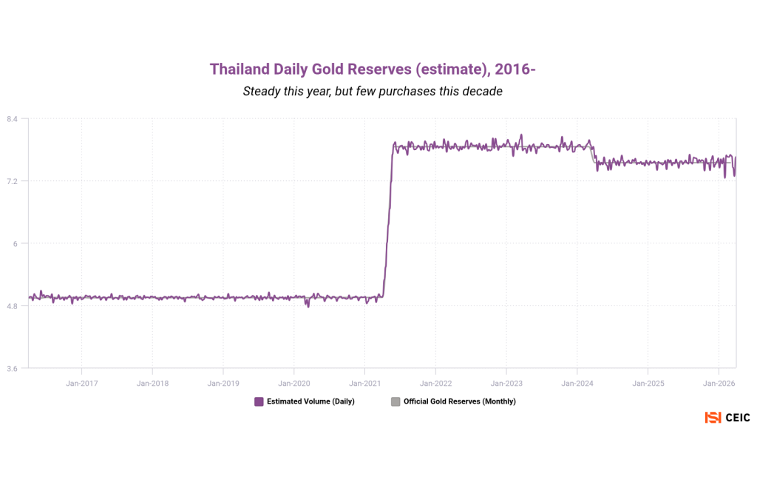Toggle the Official Gold Reserves (Monthly) label
The width and height of the screenshot is (757, 482).
click(x=459, y=401)
